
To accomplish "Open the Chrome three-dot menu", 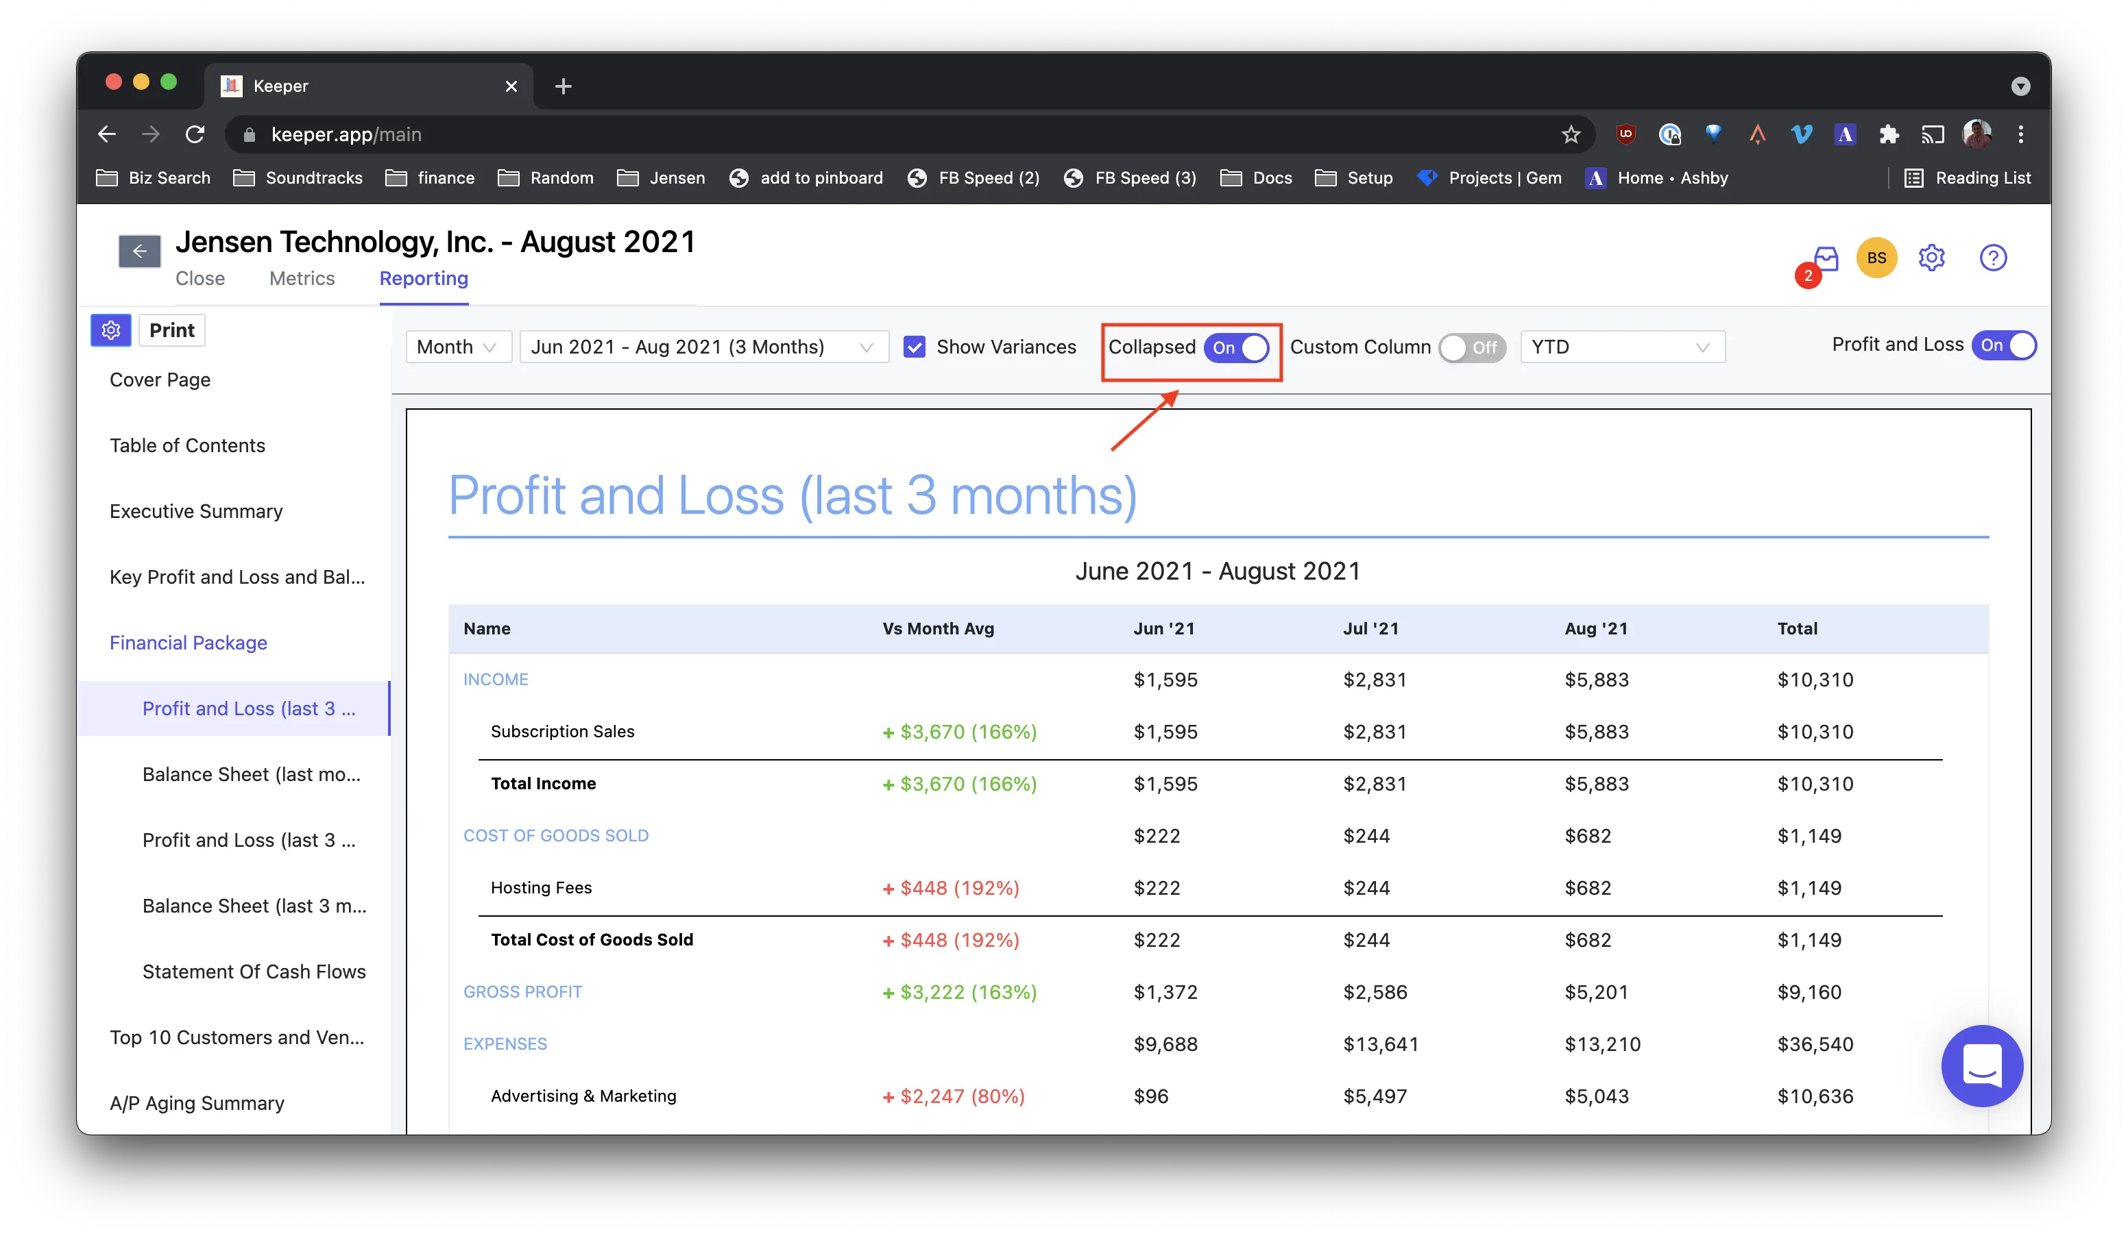I will (2020, 134).
